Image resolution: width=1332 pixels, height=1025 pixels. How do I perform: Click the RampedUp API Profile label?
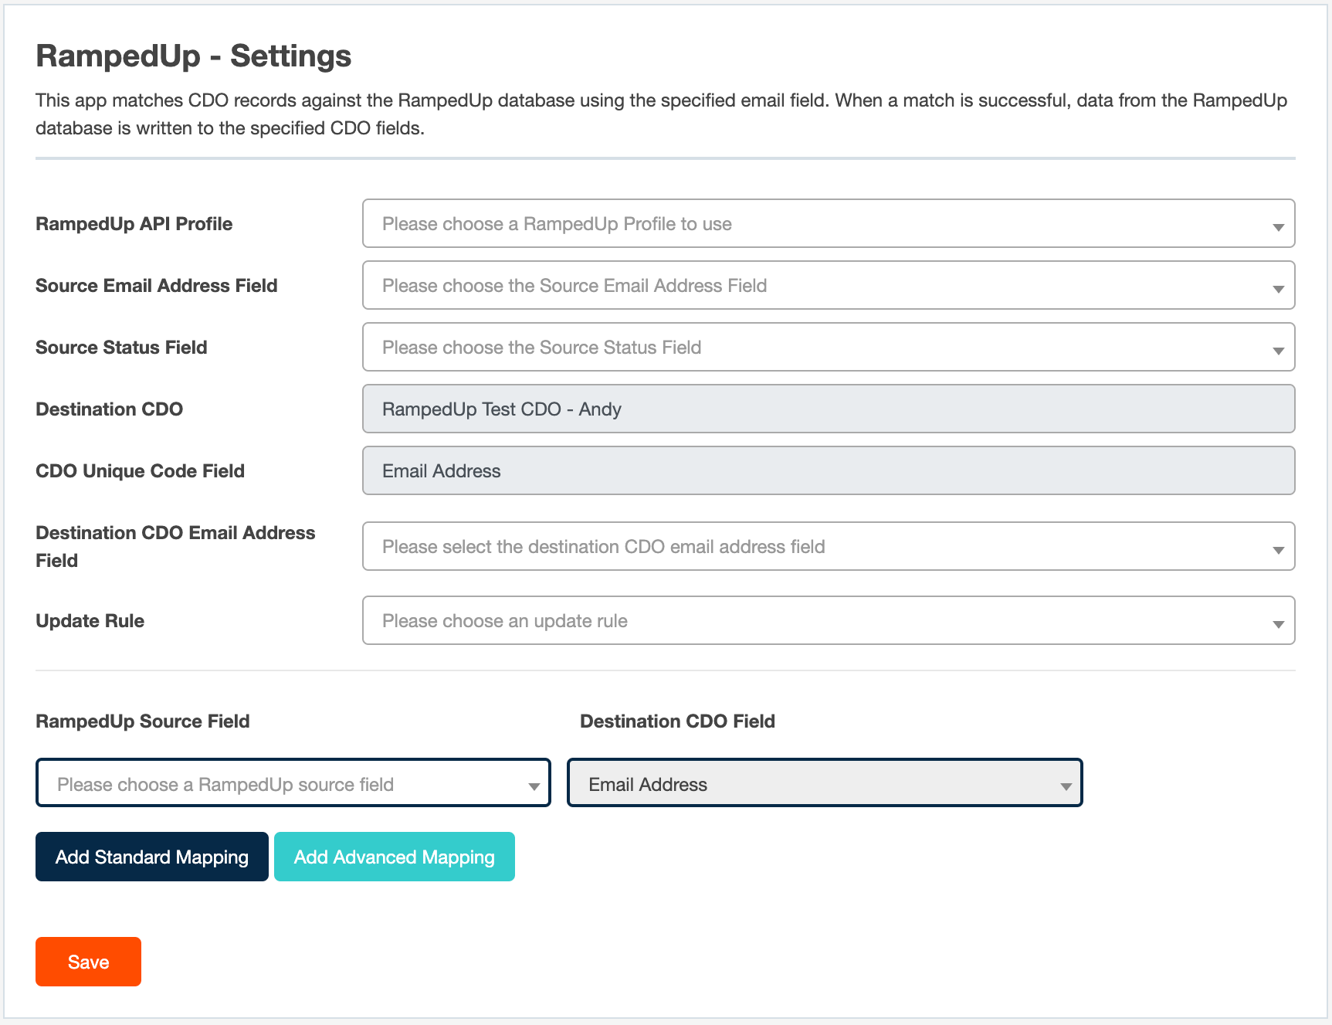click(x=134, y=224)
